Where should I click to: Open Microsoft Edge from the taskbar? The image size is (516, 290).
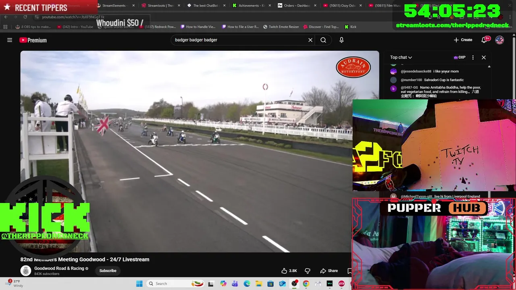coord(247,284)
